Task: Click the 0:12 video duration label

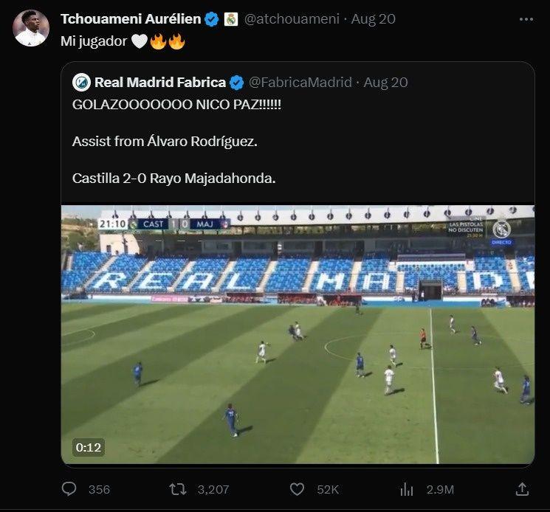Action: pos(89,446)
